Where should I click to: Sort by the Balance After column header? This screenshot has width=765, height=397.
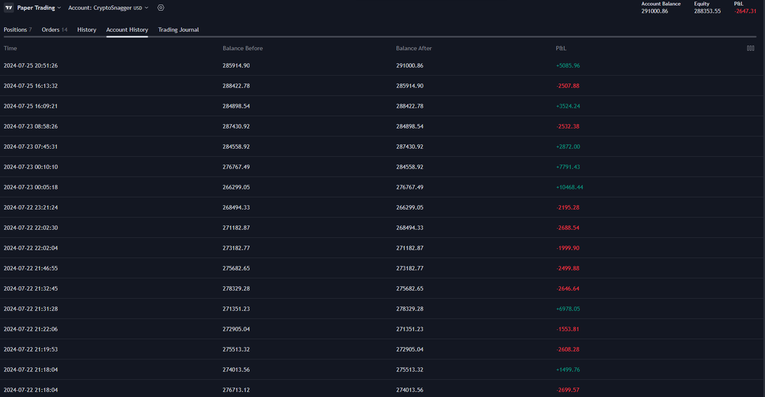click(x=414, y=48)
